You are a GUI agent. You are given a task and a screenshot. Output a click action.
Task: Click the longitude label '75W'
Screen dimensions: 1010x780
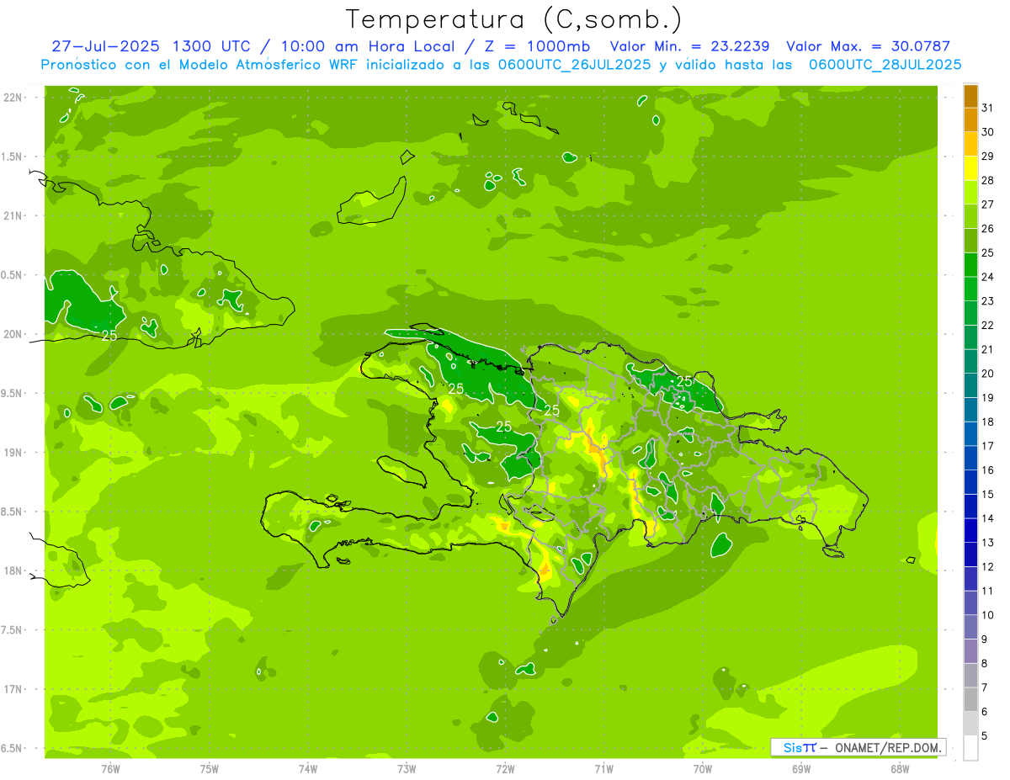click(210, 768)
